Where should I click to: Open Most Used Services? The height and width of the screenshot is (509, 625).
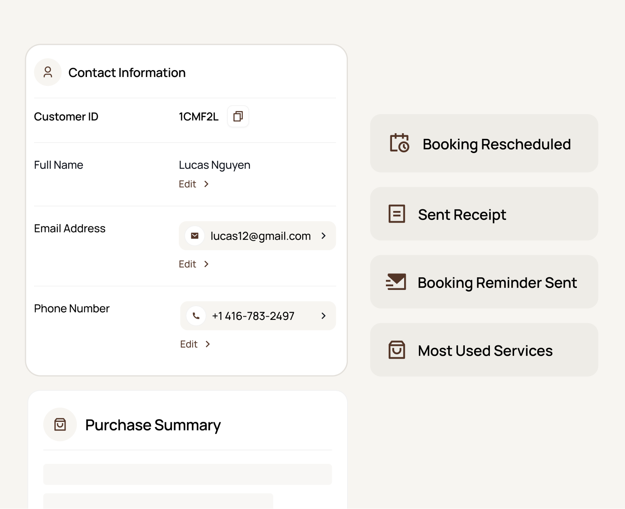click(484, 350)
